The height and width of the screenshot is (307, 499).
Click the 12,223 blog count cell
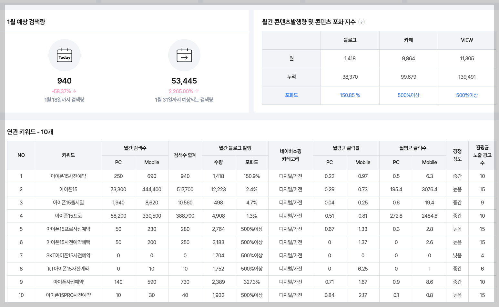[x=219, y=189]
